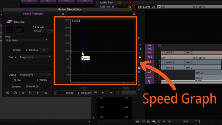Open the Edit Graph Speed dropdown
This screenshot has width=222, height=125.
coord(43,31)
